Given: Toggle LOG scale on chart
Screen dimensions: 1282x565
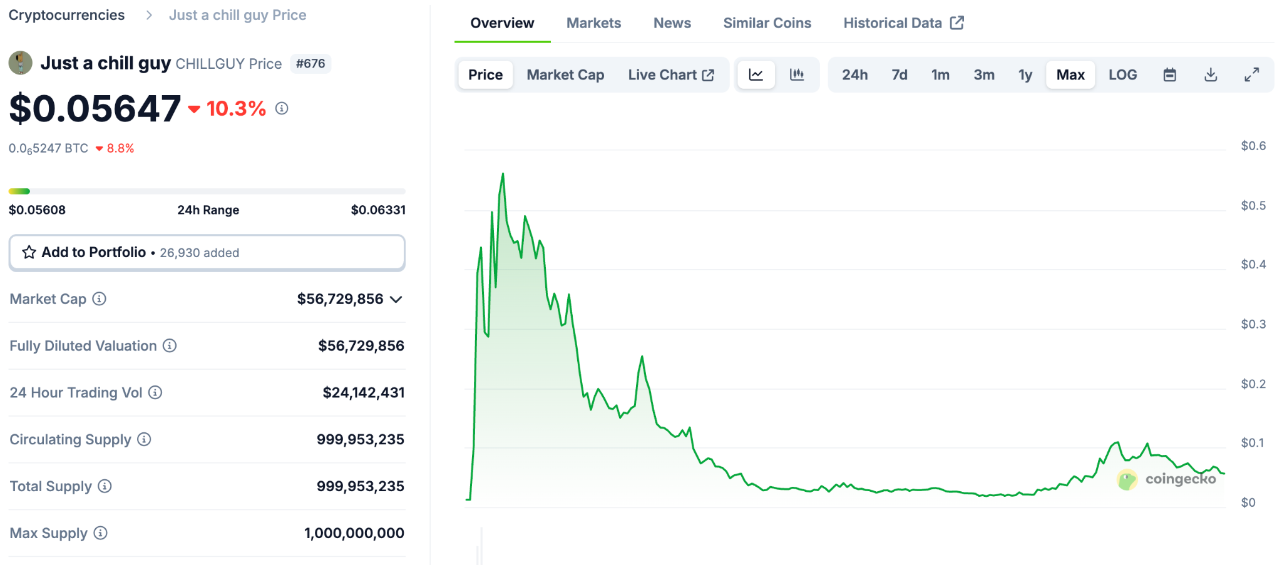Looking at the screenshot, I should [1122, 75].
